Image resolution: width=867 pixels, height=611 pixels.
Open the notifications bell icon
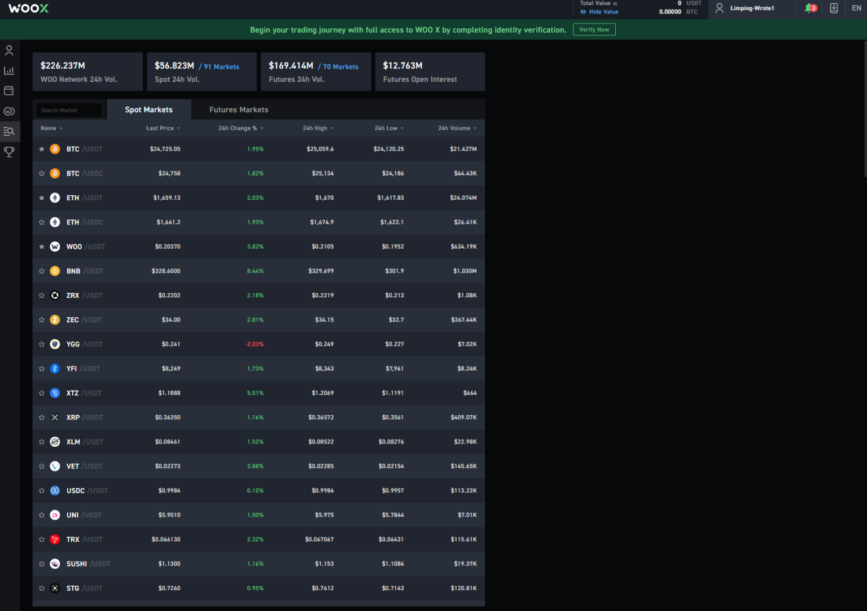tap(811, 8)
